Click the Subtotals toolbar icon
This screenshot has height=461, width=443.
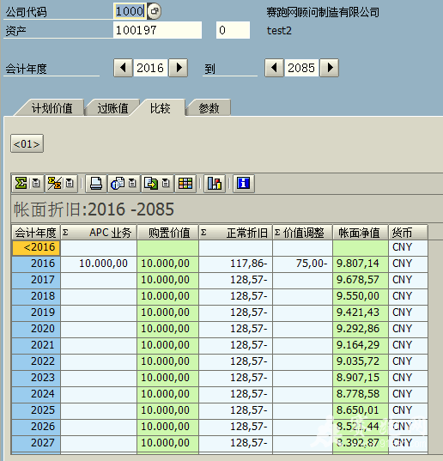pyautogui.click(x=54, y=184)
